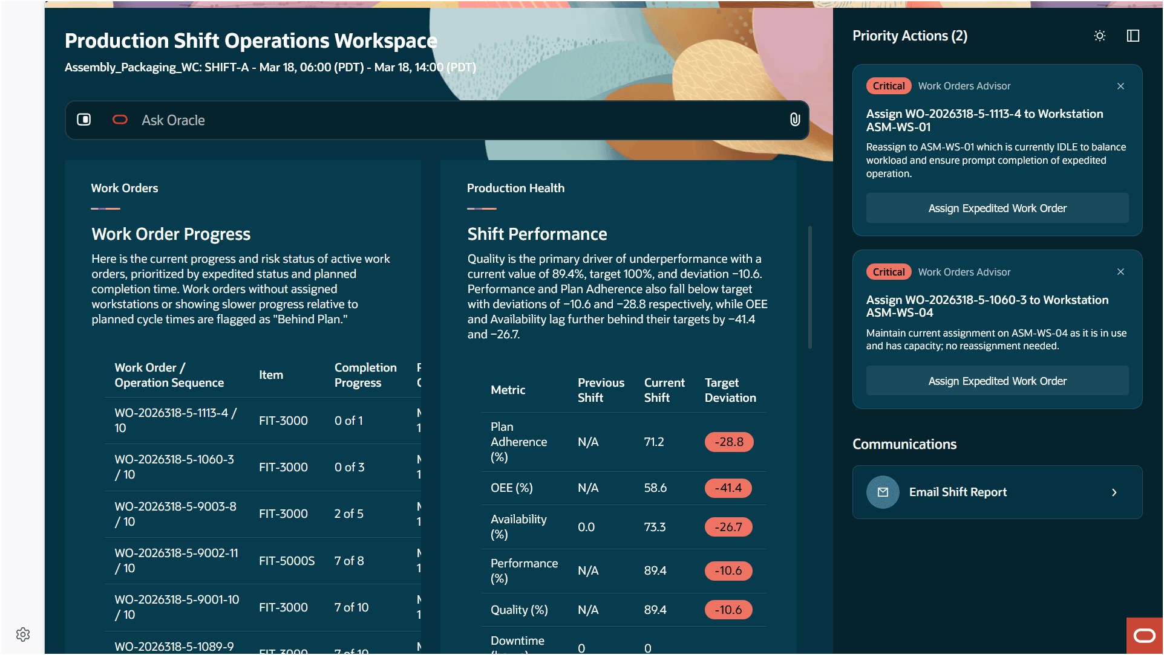Click Assign Expedited Work Order for WO-2026318-5-1113-4
This screenshot has width=1164, height=655.
pyautogui.click(x=997, y=208)
